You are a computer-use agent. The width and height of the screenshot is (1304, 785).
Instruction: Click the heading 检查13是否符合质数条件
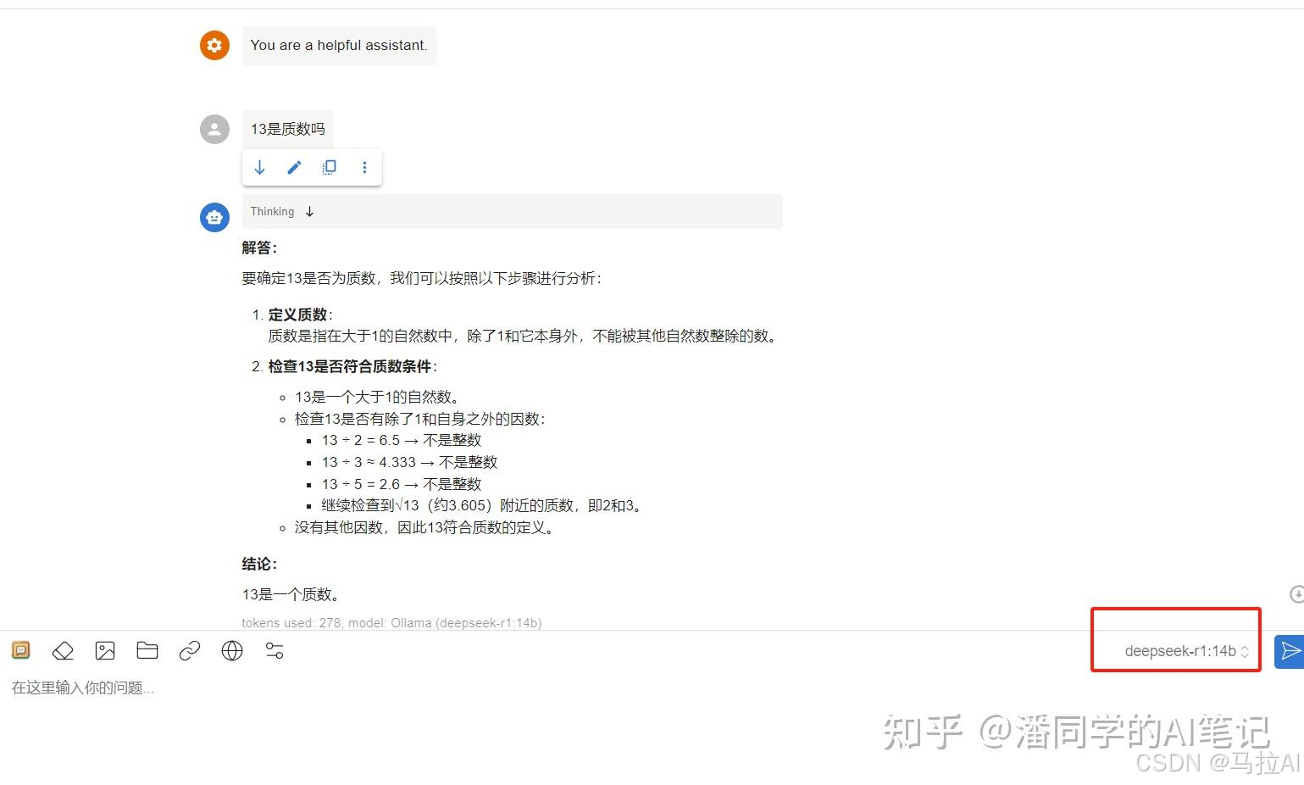[x=350, y=366]
